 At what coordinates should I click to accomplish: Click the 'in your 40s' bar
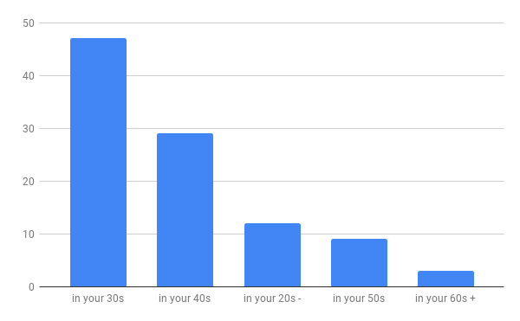pos(185,209)
